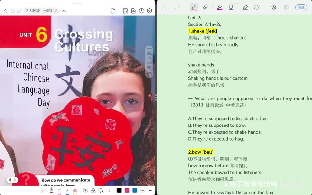
Task: Open the layers stack icon on page navigator
Action: click(x=149, y=74)
